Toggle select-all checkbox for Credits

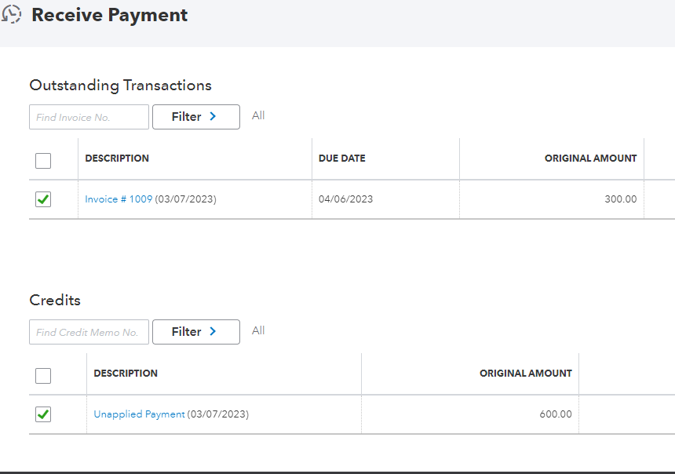[43, 375]
